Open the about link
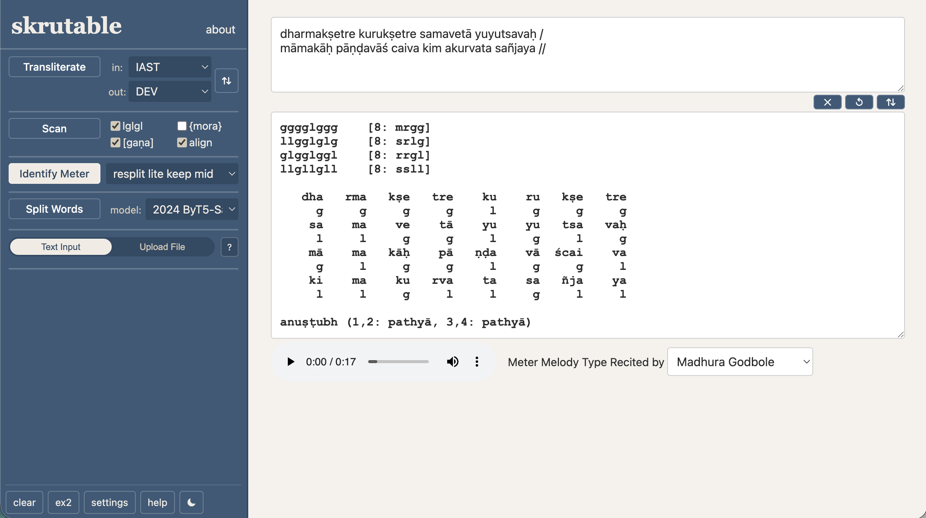Image resolution: width=926 pixels, height=518 pixels. (x=220, y=30)
